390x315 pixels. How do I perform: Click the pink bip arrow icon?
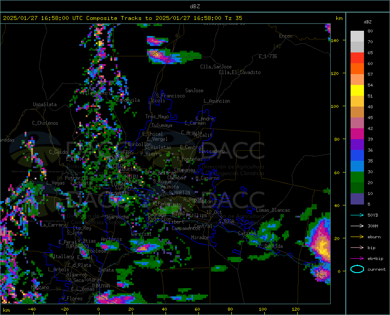(357, 248)
